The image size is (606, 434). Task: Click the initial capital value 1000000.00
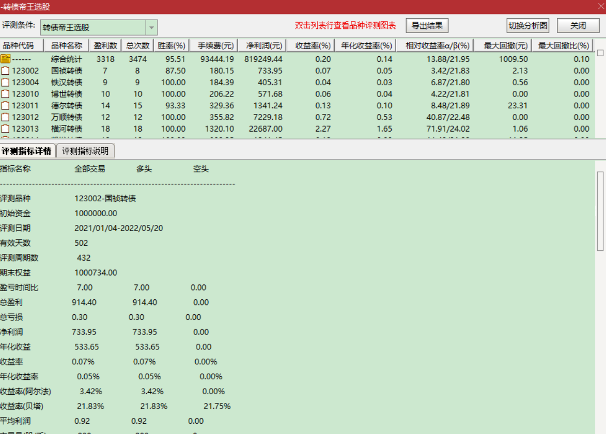[96, 213]
